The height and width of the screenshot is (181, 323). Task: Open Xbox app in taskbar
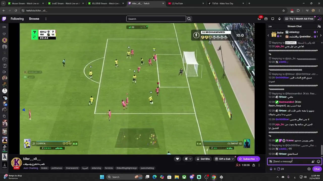[x=184, y=177]
